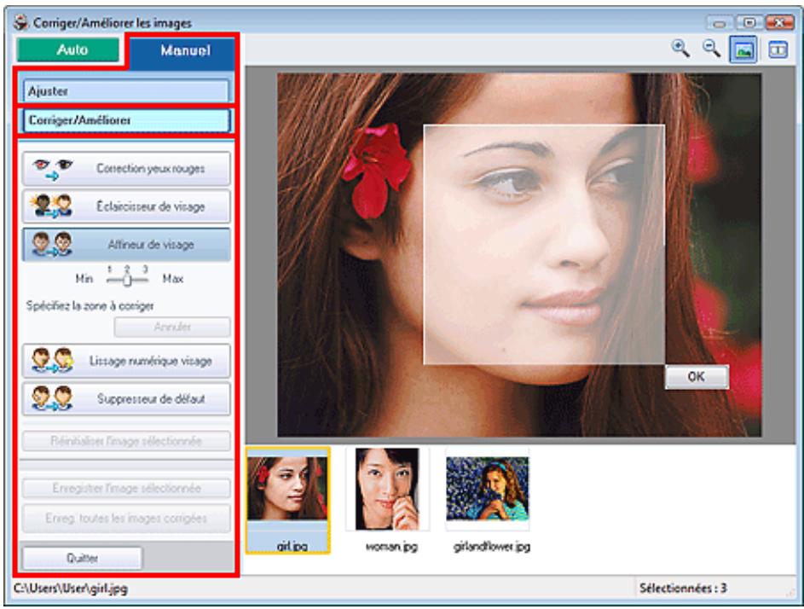Click the Sélectionnées : 3 status text
804x609 pixels.
point(682,588)
